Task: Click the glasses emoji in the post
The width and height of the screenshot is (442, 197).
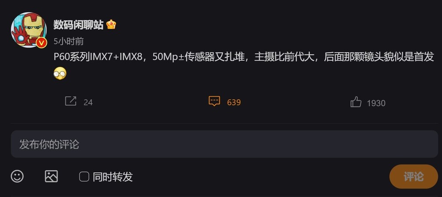Action: 60,74
